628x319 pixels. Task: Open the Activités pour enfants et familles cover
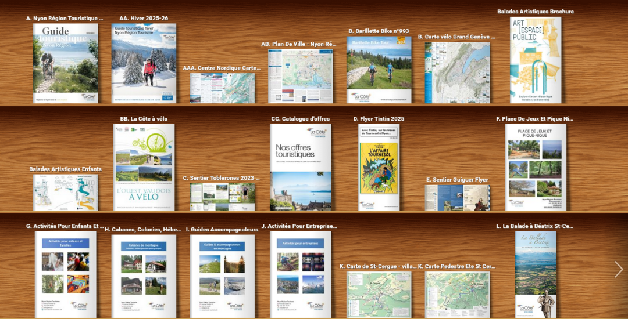tap(65, 275)
